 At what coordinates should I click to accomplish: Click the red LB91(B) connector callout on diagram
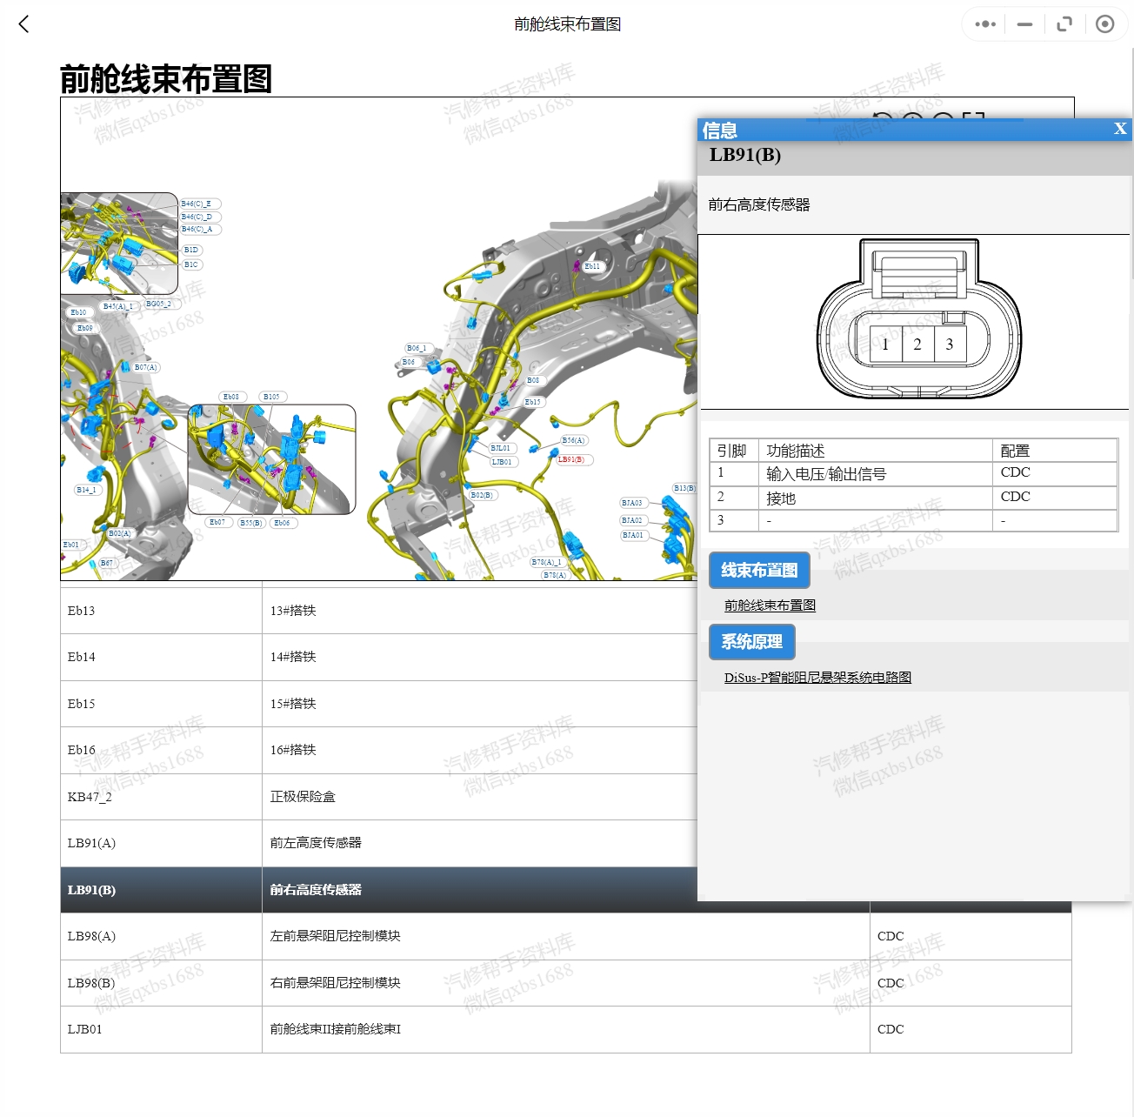click(573, 462)
